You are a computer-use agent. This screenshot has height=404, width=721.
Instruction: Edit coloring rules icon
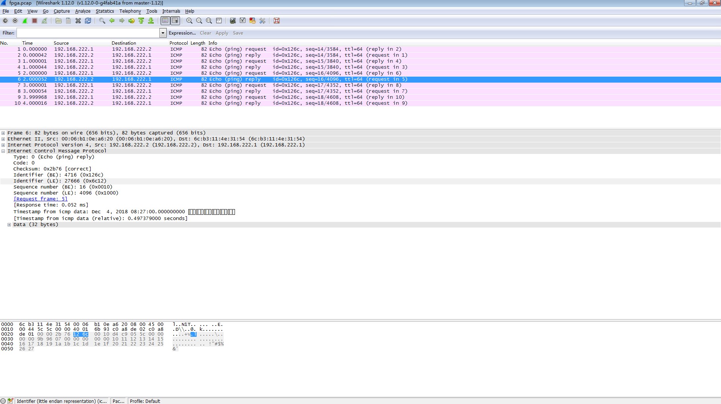pyautogui.click(x=253, y=21)
